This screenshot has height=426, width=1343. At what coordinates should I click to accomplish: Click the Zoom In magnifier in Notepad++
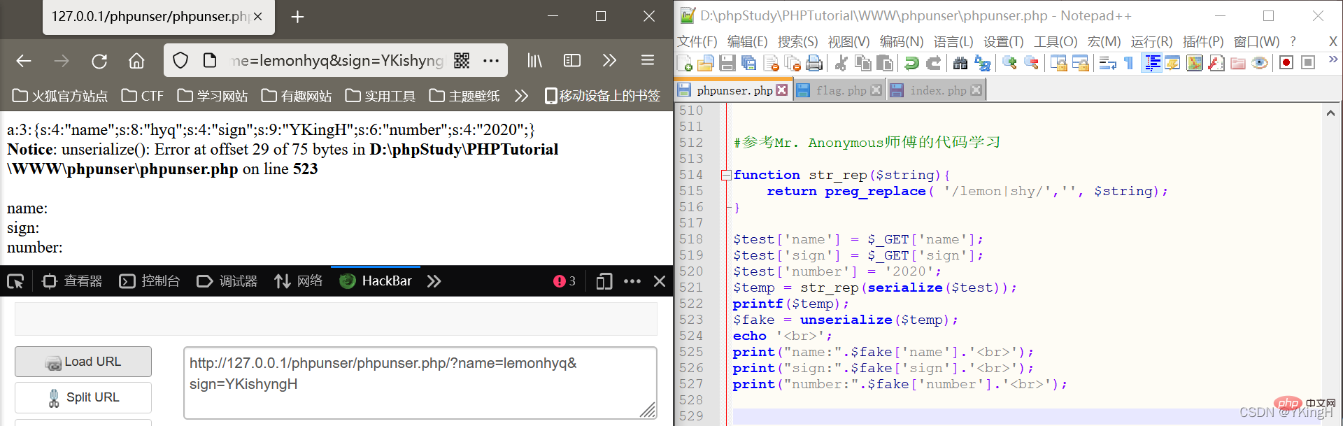(x=1009, y=64)
